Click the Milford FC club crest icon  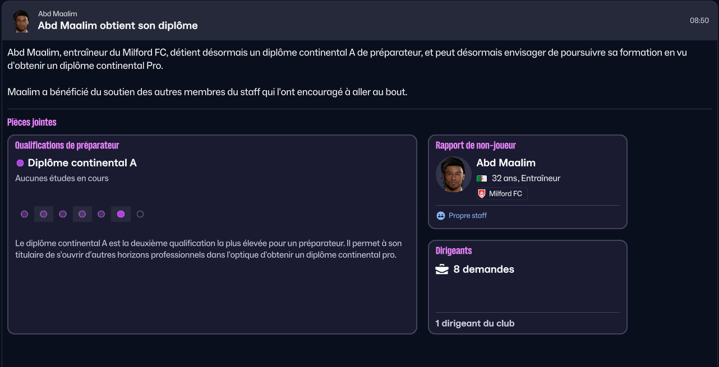[x=482, y=194]
